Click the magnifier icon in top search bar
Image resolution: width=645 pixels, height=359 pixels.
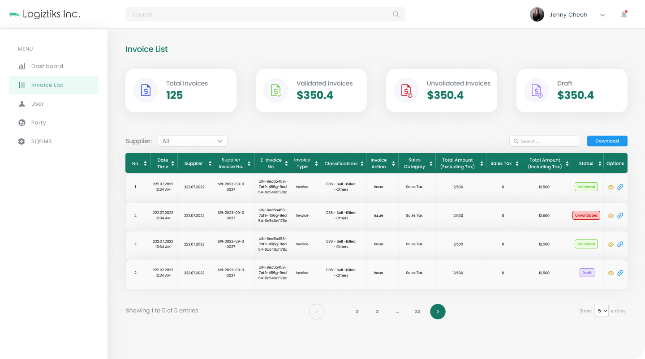pos(396,14)
